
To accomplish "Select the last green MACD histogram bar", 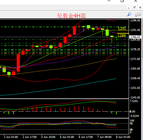I will coord(116,113).
